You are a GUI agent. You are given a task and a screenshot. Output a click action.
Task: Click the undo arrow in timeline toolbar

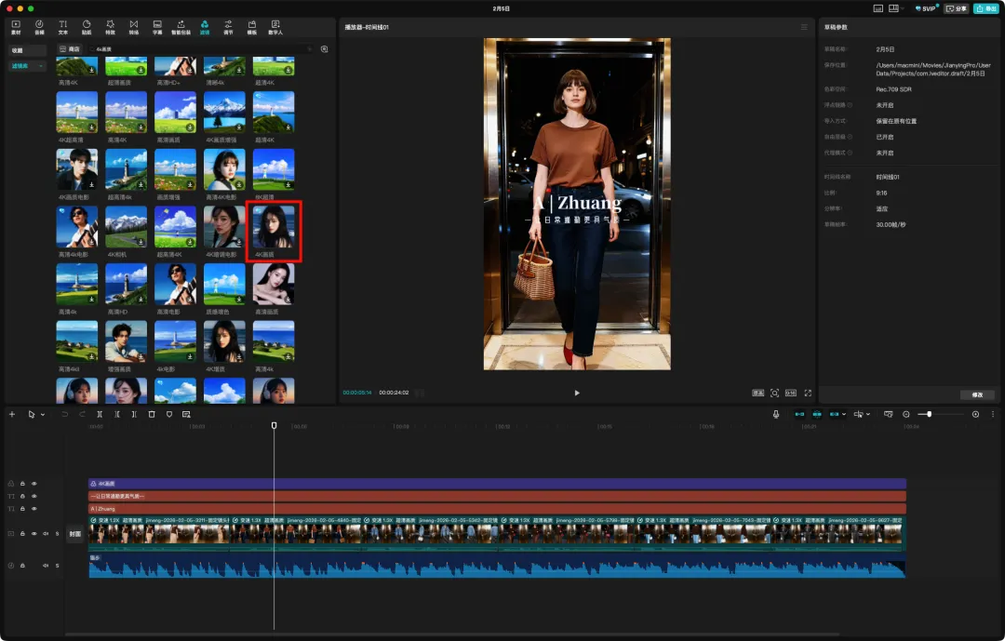pos(64,414)
